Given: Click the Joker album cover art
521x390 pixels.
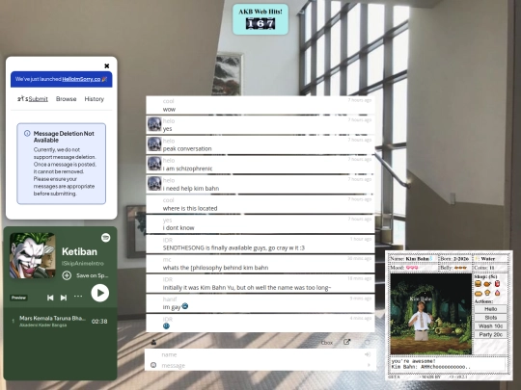Looking at the screenshot, I should [x=33, y=256].
